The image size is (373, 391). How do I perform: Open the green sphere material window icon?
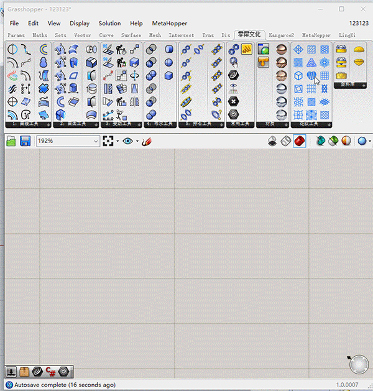tap(264, 49)
